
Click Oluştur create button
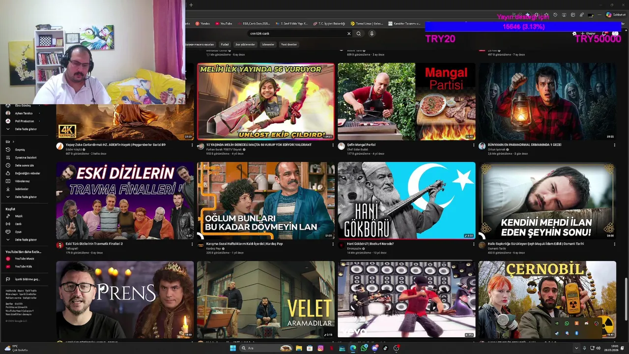(x=588, y=33)
